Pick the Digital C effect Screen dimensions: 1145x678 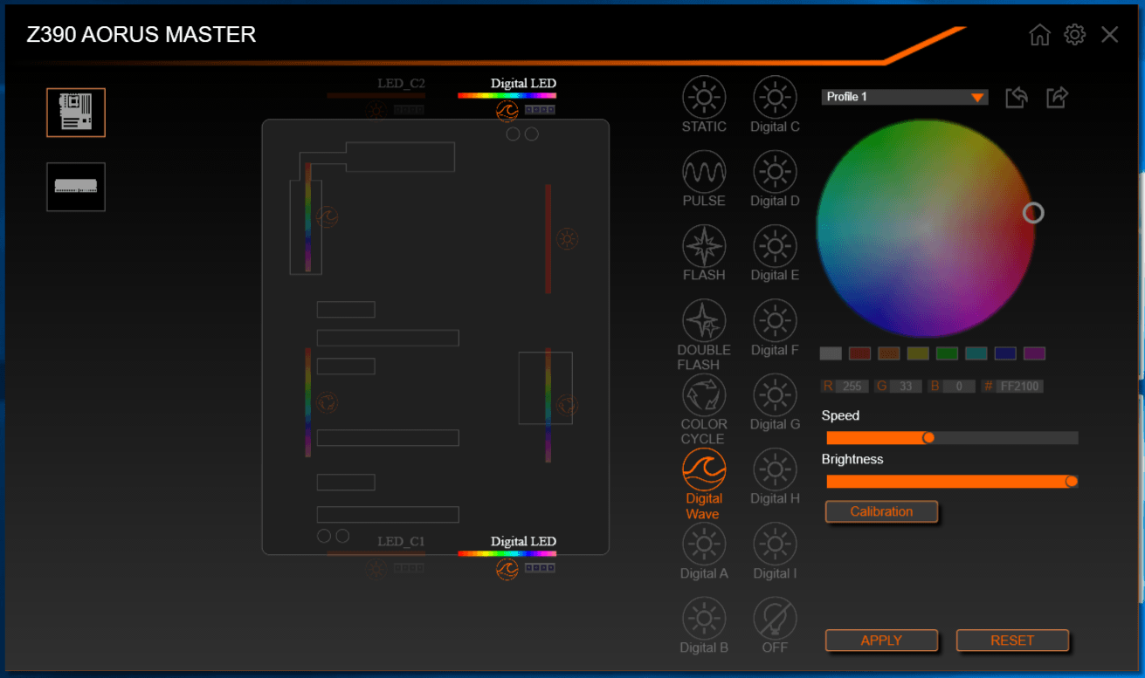pos(775,97)
